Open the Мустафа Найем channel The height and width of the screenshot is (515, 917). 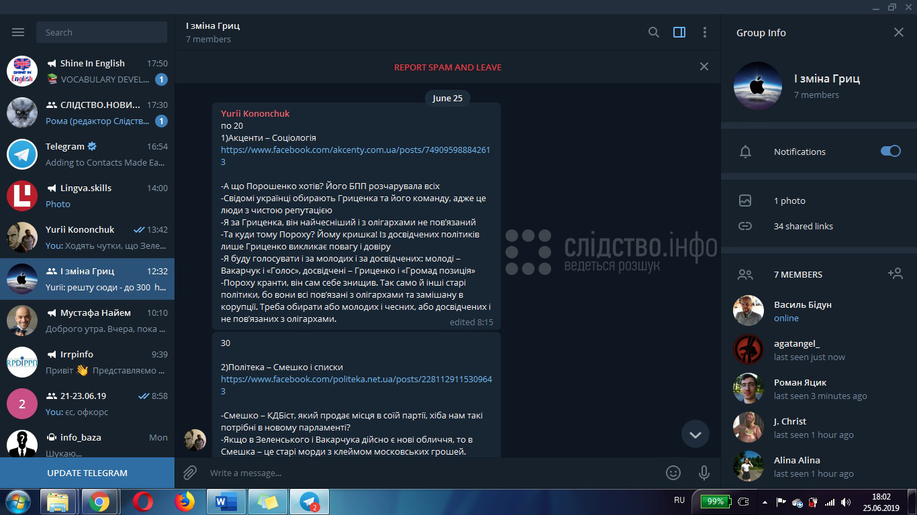pyautogui.click(x=87, y=321)
